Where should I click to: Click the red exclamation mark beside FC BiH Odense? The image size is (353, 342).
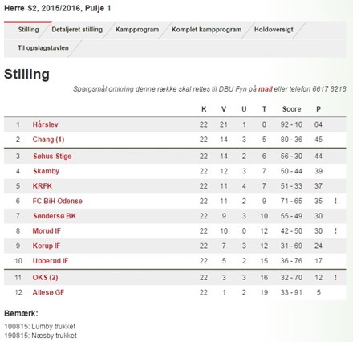335,201
